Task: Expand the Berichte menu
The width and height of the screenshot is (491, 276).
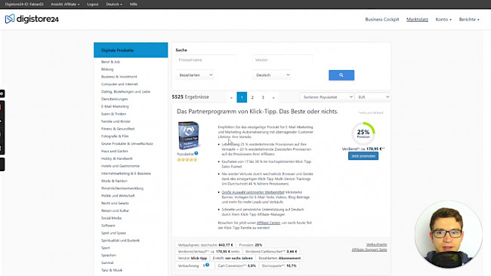Action: [469, 20]
